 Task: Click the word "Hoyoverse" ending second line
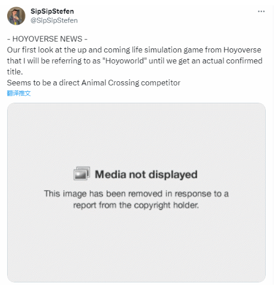point(242,50)
